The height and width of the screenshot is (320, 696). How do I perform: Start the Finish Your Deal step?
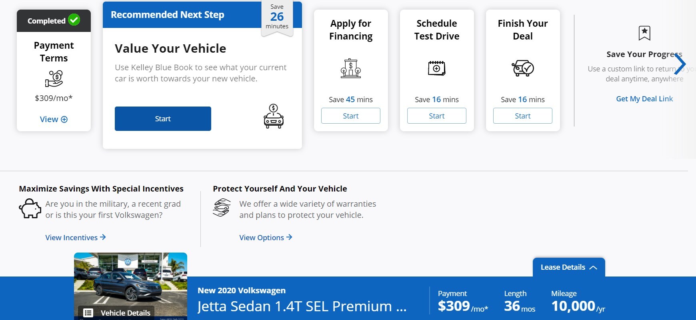(523, 116)
